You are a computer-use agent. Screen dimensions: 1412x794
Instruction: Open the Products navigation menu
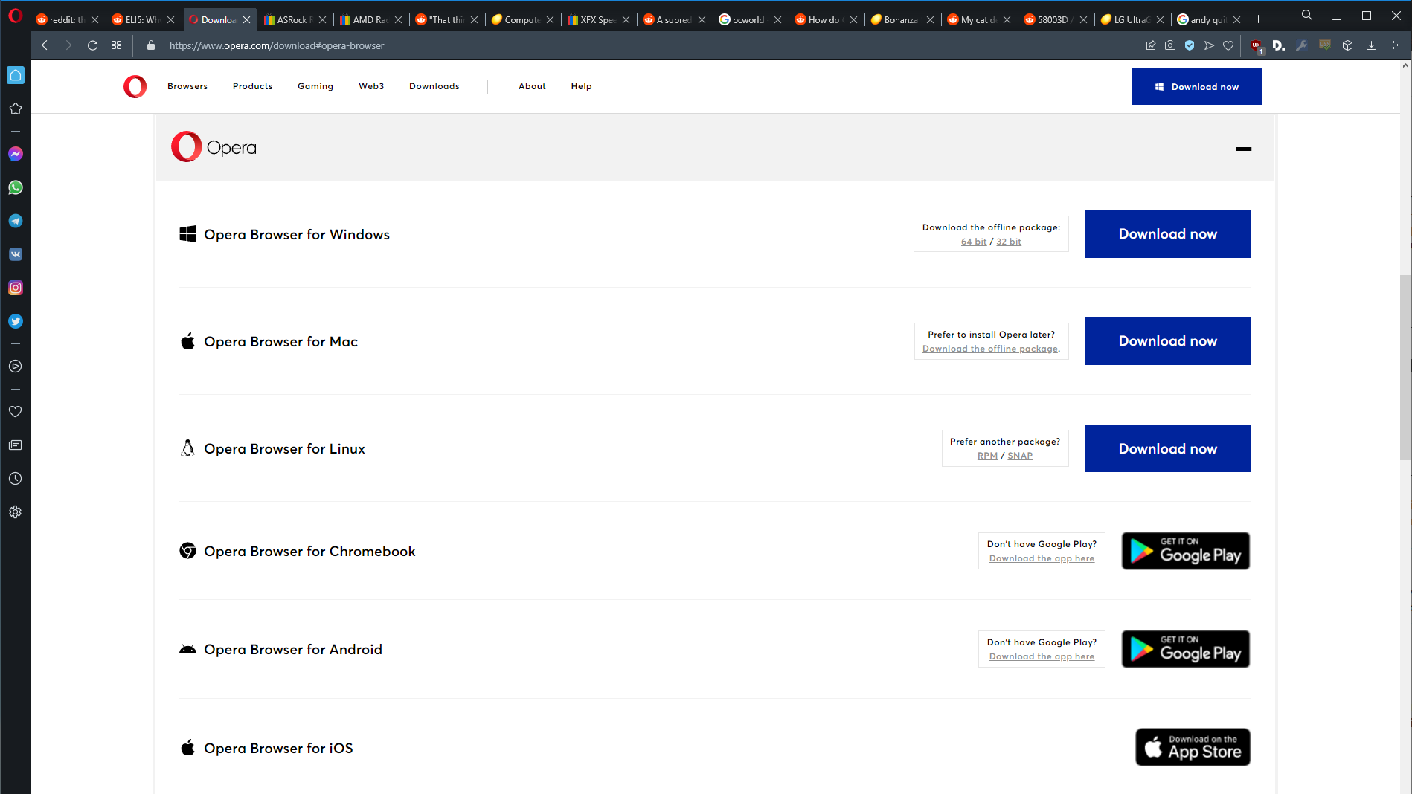pyautogui.click(x=253, y=86)
